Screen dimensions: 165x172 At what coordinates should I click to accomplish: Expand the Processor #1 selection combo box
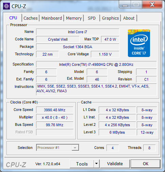57,148
